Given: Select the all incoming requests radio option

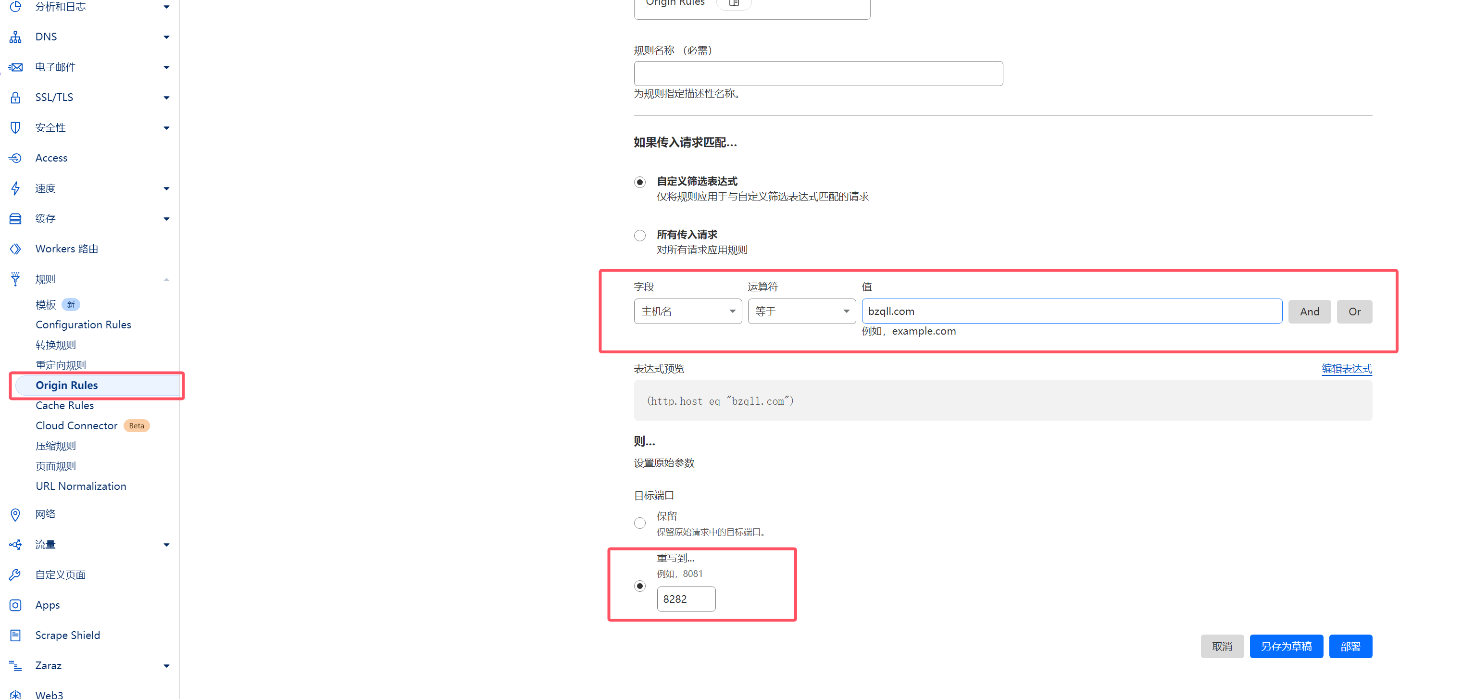Looking at the screenshot, I should (639, 236).
